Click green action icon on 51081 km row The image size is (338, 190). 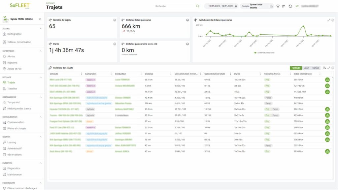pyautogui.click(x=327, y=121)
